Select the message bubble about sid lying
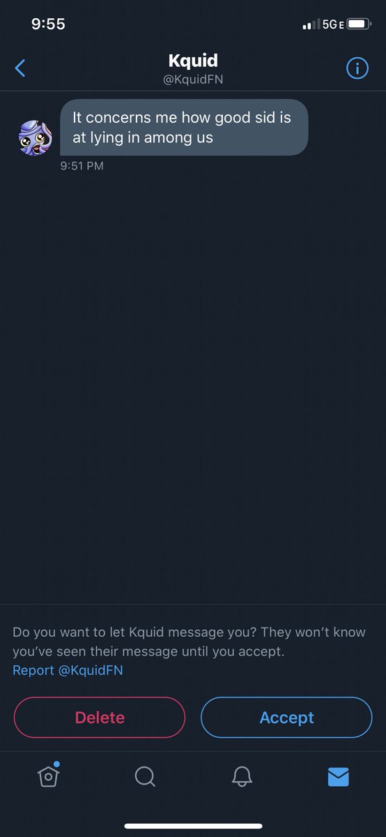This screenshot has width=386, height=837. 184,127
